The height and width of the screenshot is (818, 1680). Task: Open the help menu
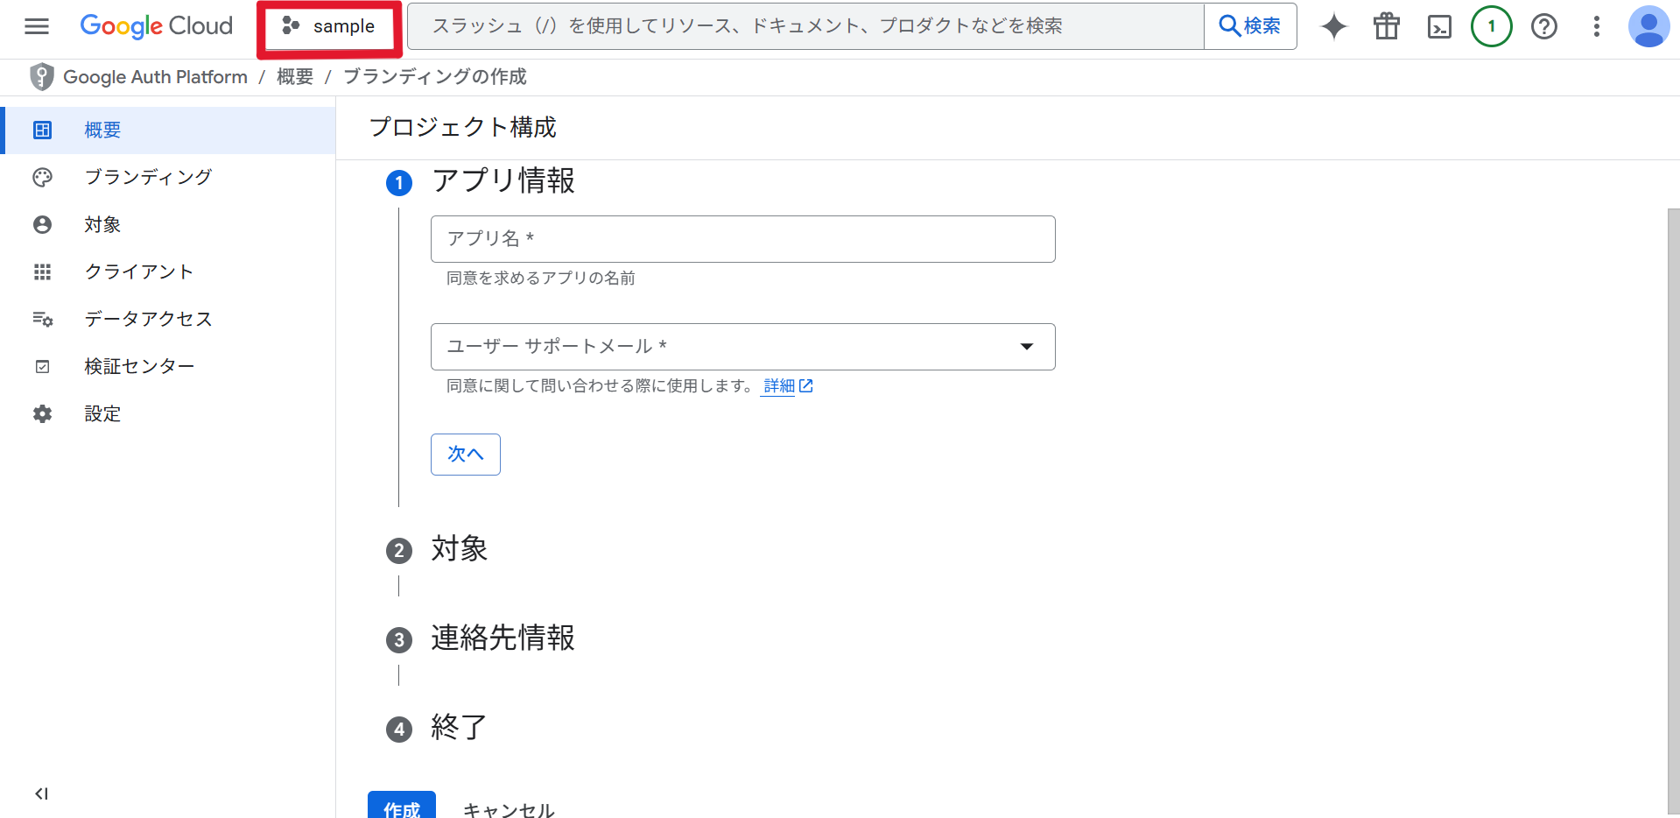[x=1543, y=26]
